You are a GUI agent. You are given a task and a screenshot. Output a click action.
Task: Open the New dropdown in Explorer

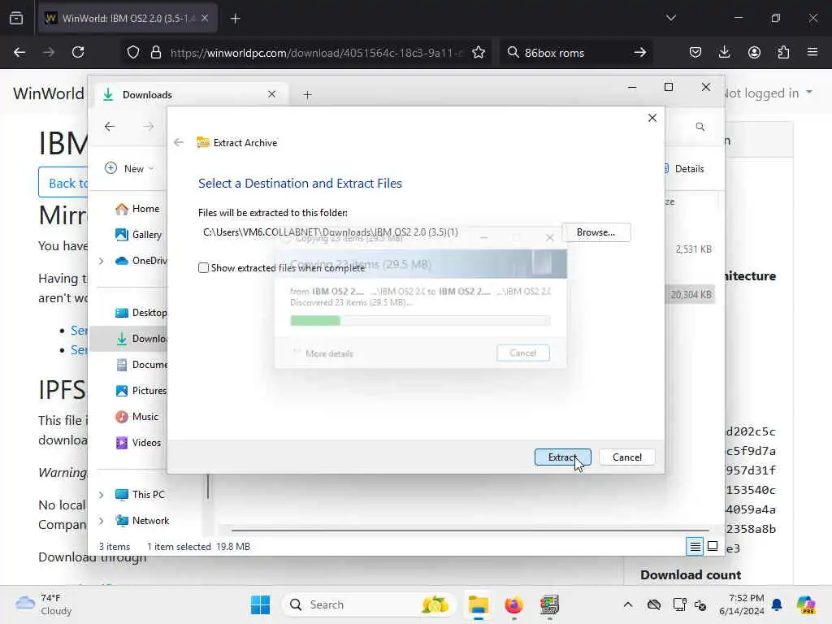click(129, 168)
